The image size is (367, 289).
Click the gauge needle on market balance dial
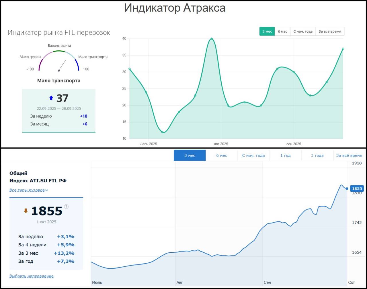(62, 66)
